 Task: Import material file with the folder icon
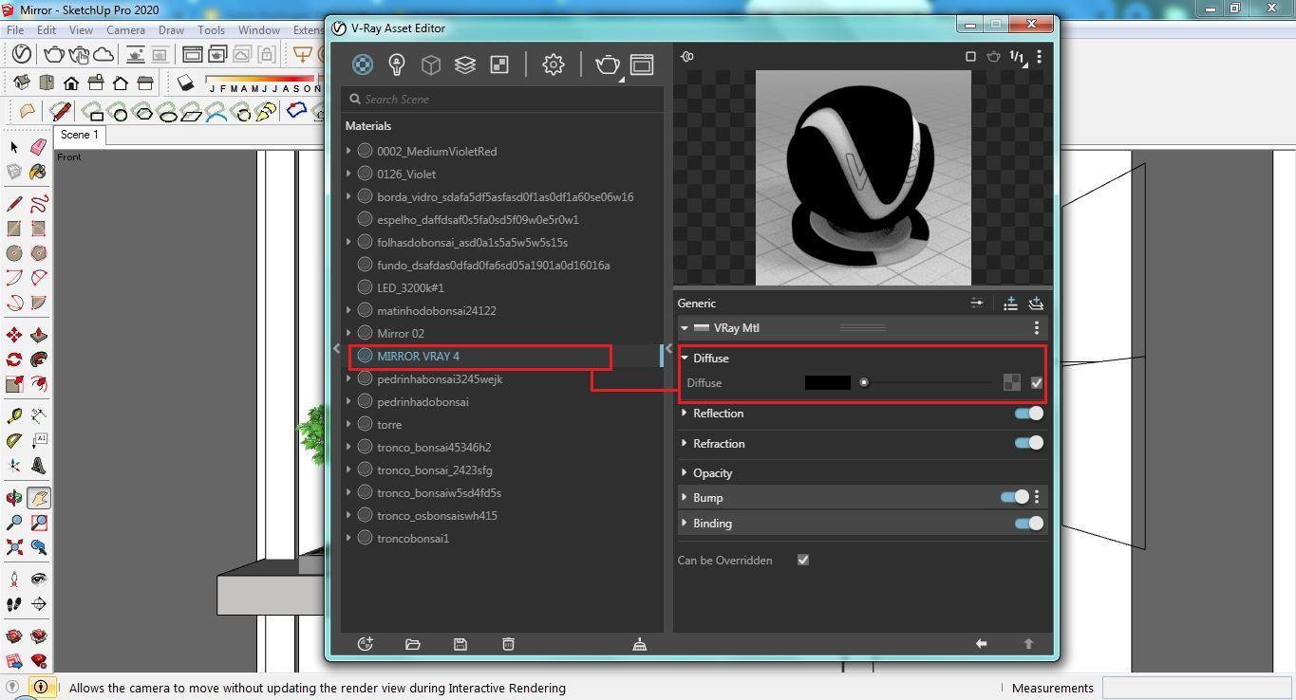click(413, 644)
